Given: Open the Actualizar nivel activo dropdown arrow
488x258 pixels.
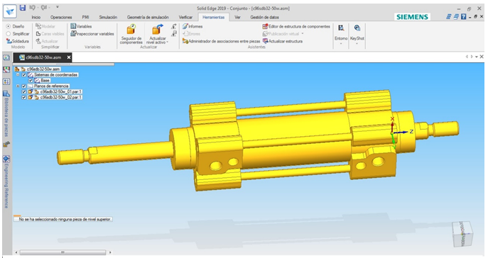Looking at the screenshot, I should tap(167, 43).
